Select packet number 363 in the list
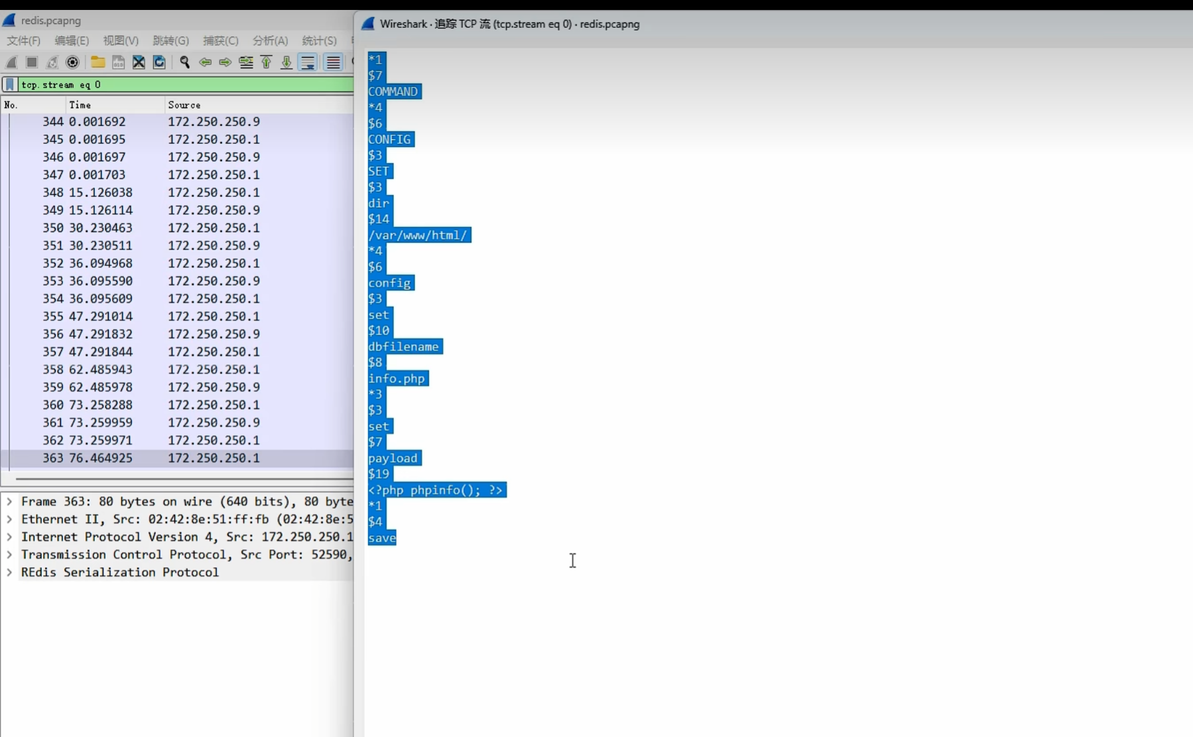Image resolution: width=1193 pixels, height=737 pixels. pyautogui.click(x=177, y=458)
